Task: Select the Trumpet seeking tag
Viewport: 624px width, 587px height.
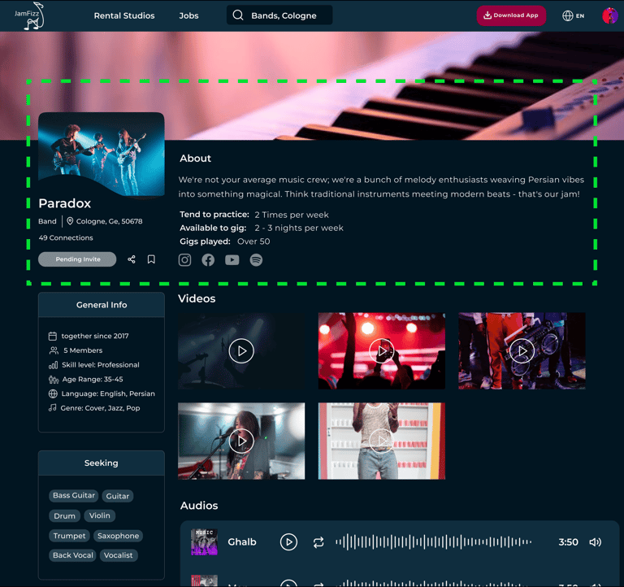Action: pos(69,536)
